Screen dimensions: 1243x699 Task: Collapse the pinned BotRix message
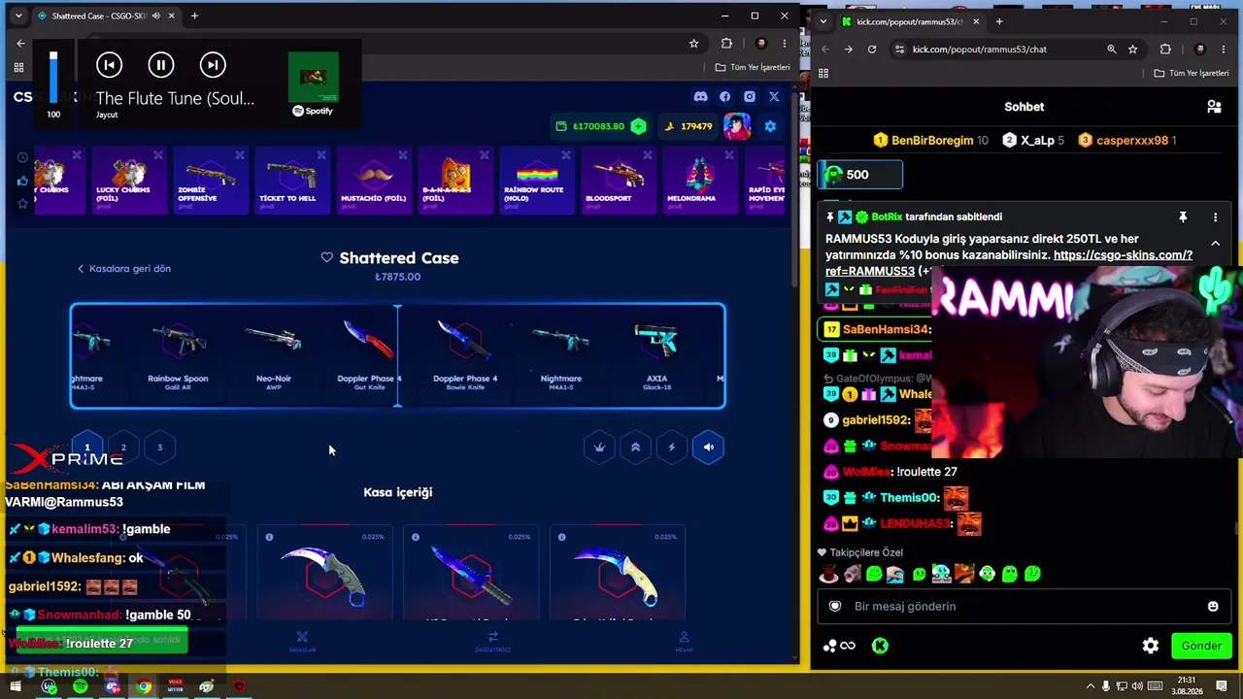click(1215, 244)
